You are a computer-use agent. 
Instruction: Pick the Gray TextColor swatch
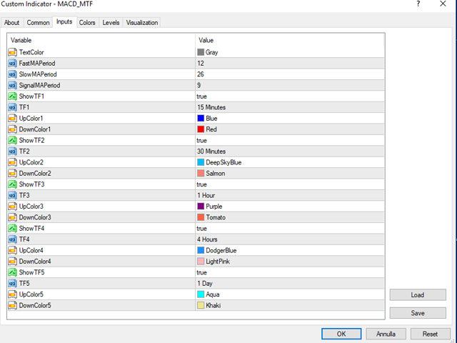point(201,52)
